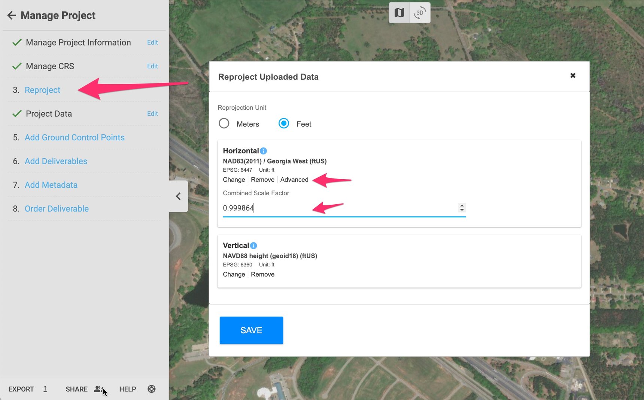The height and width of the screenshot is (400, 644).
Task: Click the back arrow beside Manage Project
Action: (12, 15)
